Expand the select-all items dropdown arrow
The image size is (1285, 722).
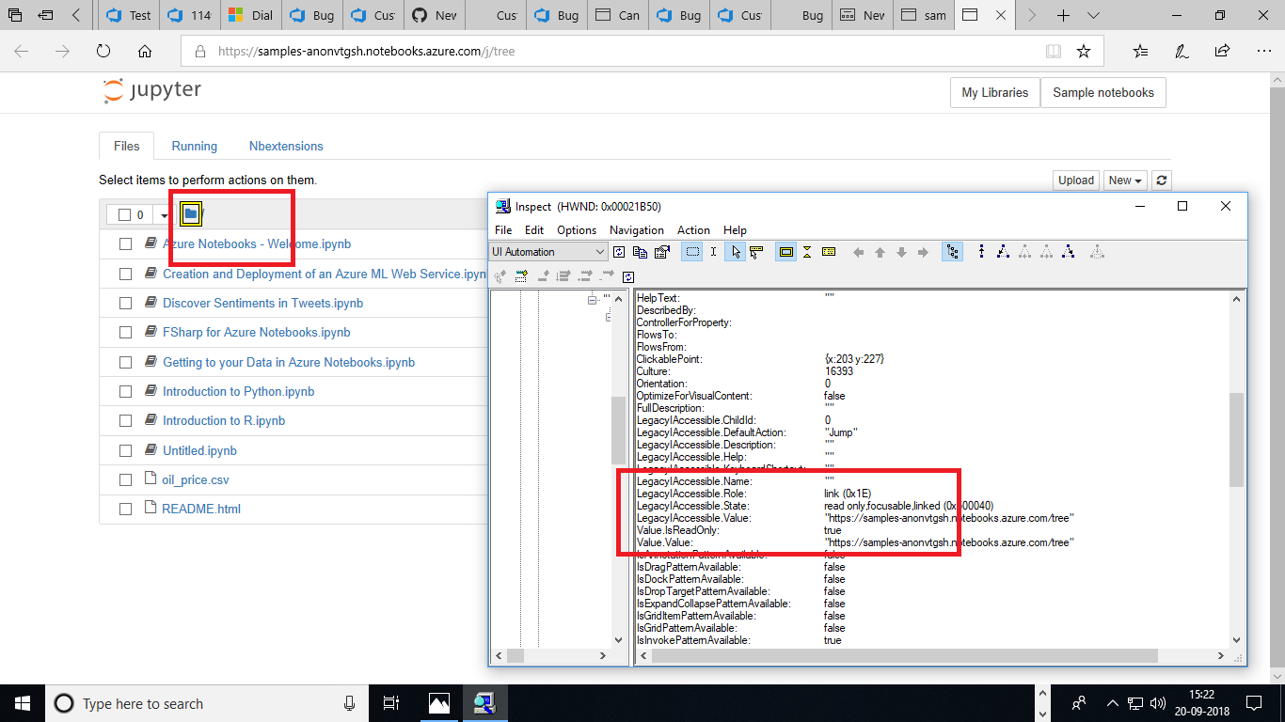165,214
